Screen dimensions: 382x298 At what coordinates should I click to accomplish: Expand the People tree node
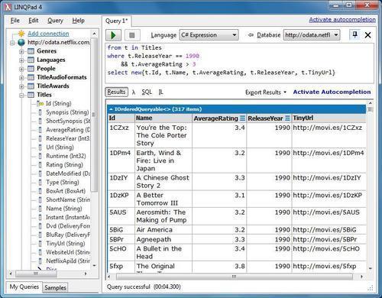[21, 69]
